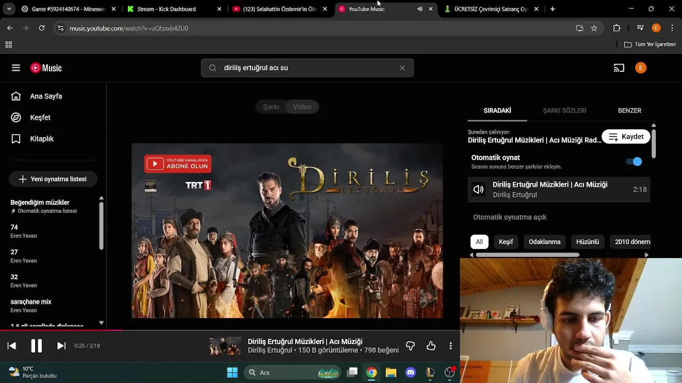682x383 pixels.
Task: Skip to previous track
Action: (12, 346)
